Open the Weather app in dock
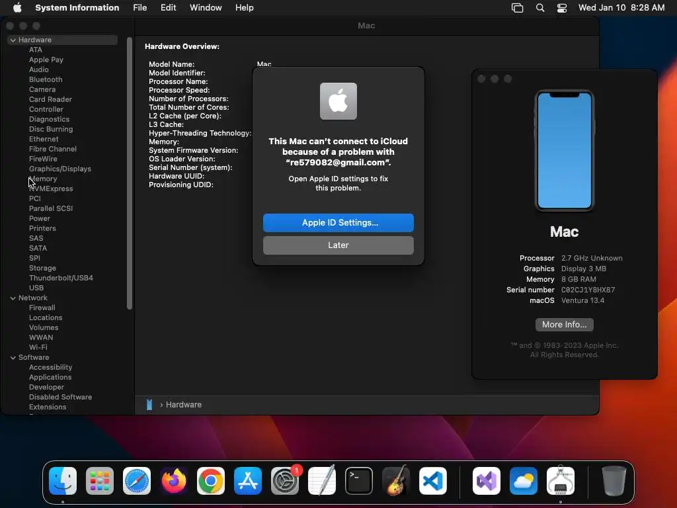Screen dimensions: 677x508 [524, 481]
